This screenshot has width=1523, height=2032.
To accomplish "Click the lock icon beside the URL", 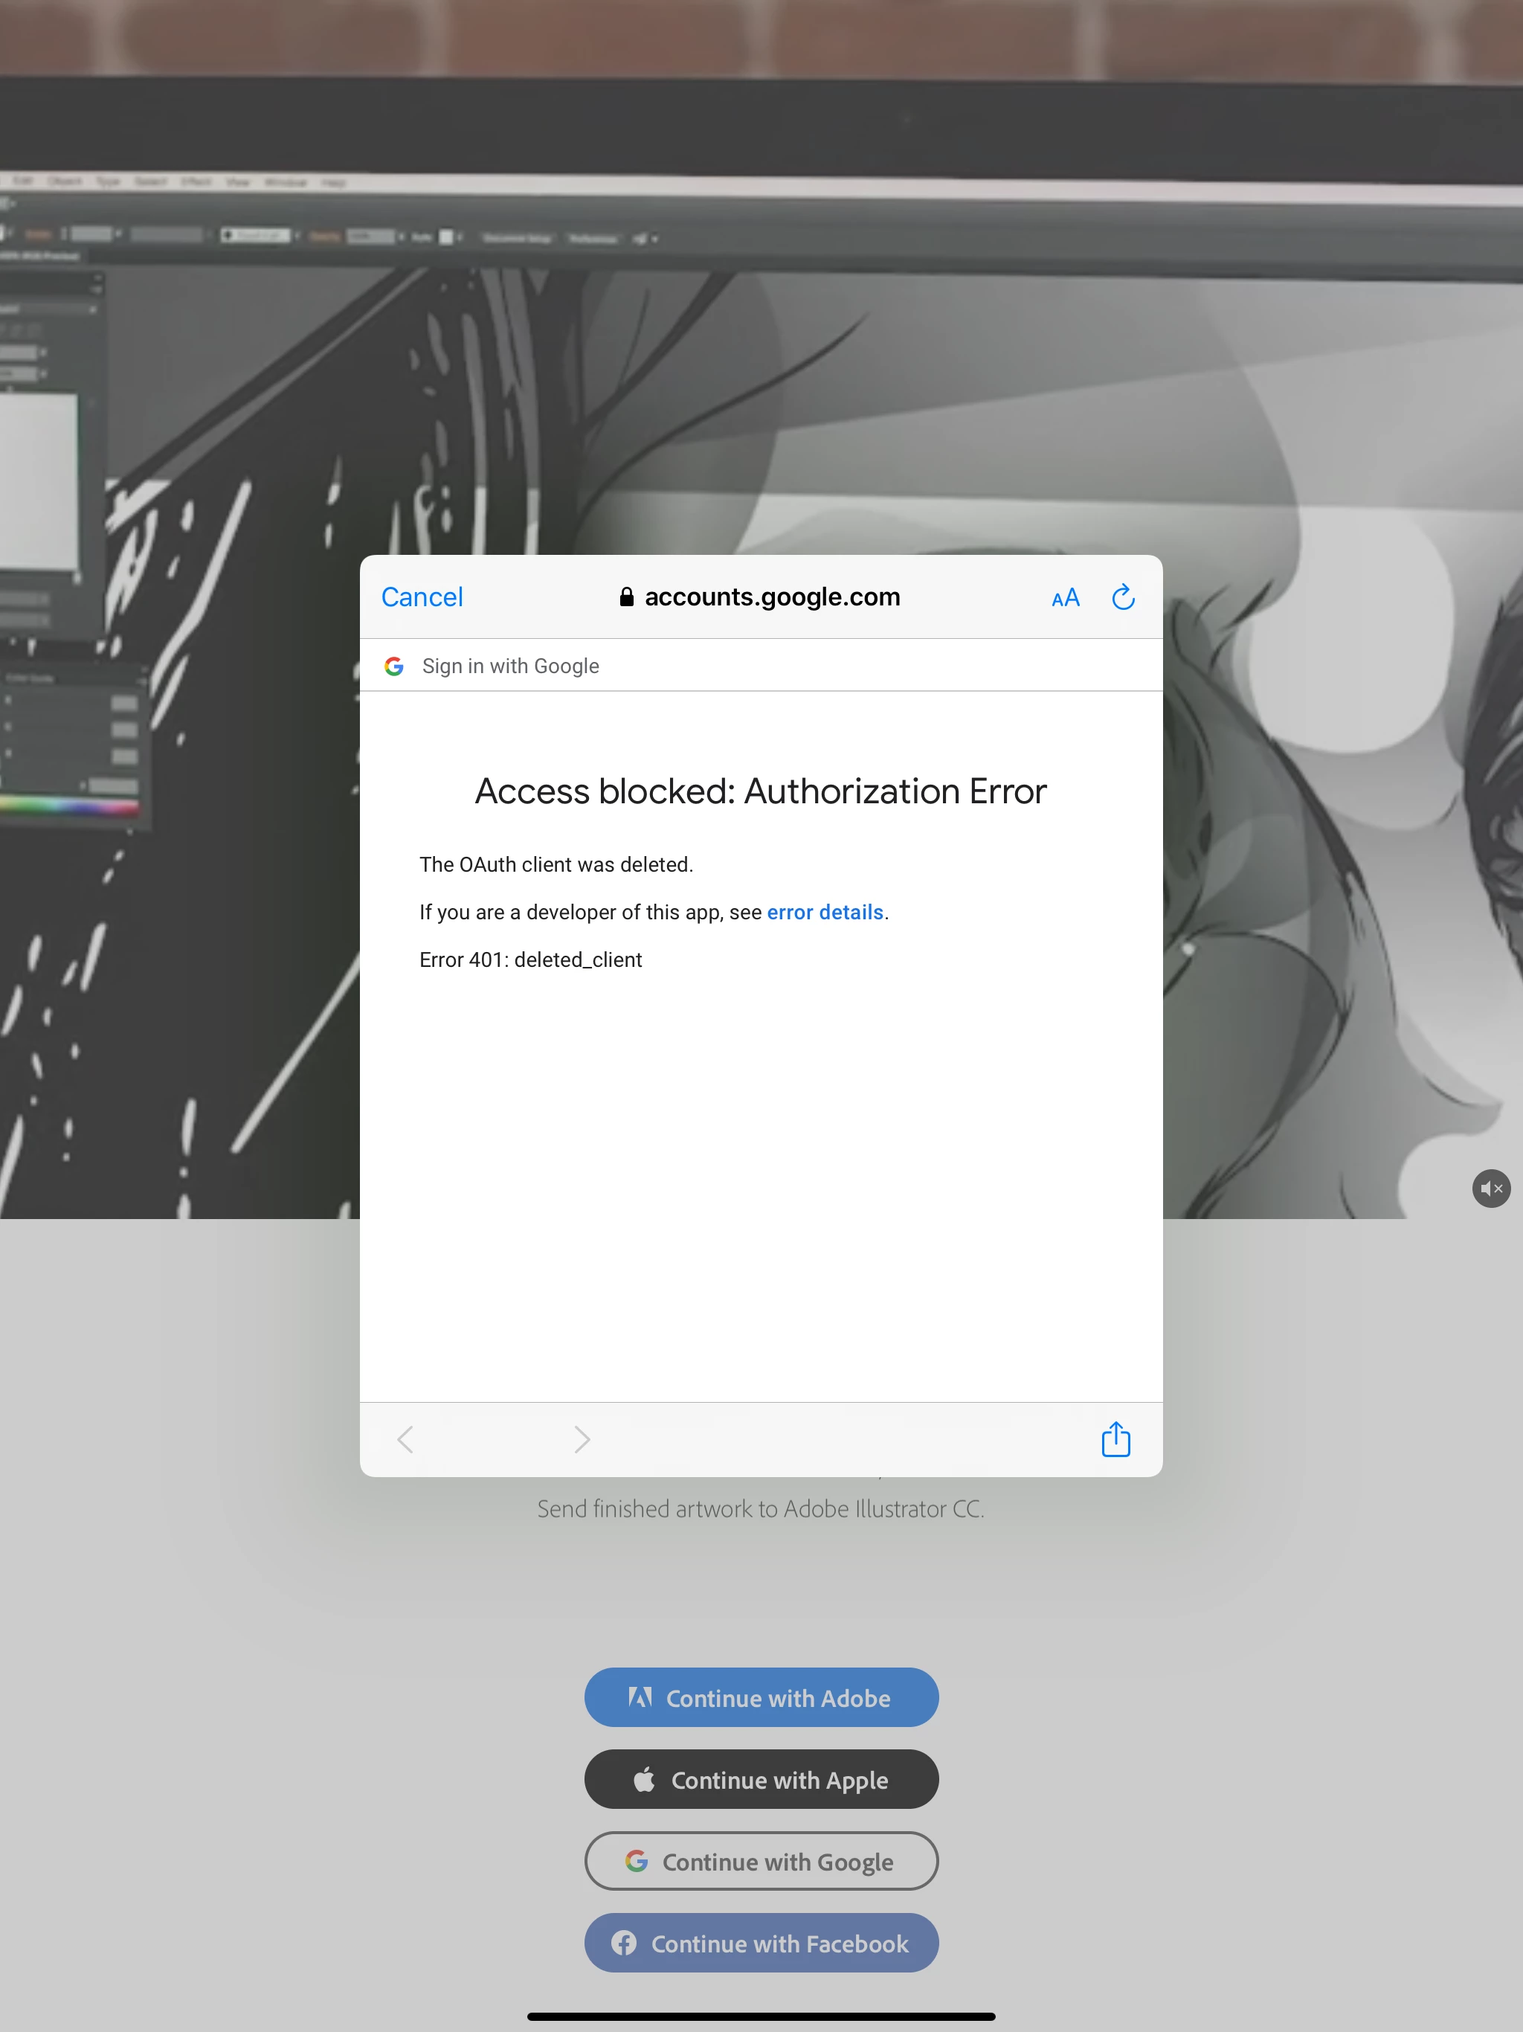I will (x=626, y=597).
